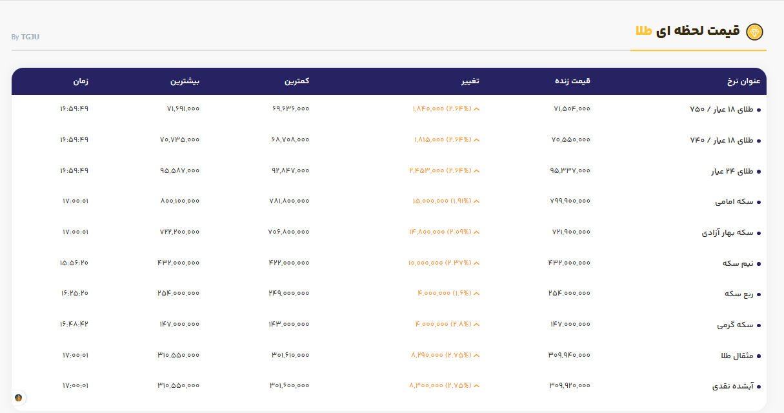784x413 pixels.
Task: Click the rise arrow in ربع سکه row
Action: [477, 294]
